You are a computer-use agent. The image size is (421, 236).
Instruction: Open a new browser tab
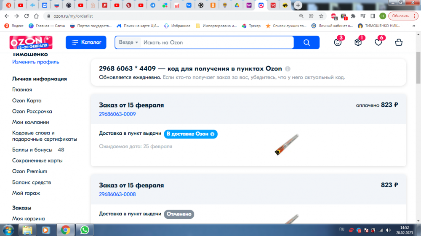298,5
